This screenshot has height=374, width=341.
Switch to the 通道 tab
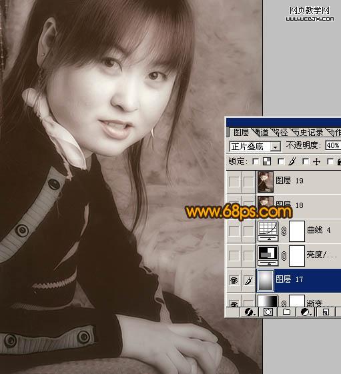(261, 133)
